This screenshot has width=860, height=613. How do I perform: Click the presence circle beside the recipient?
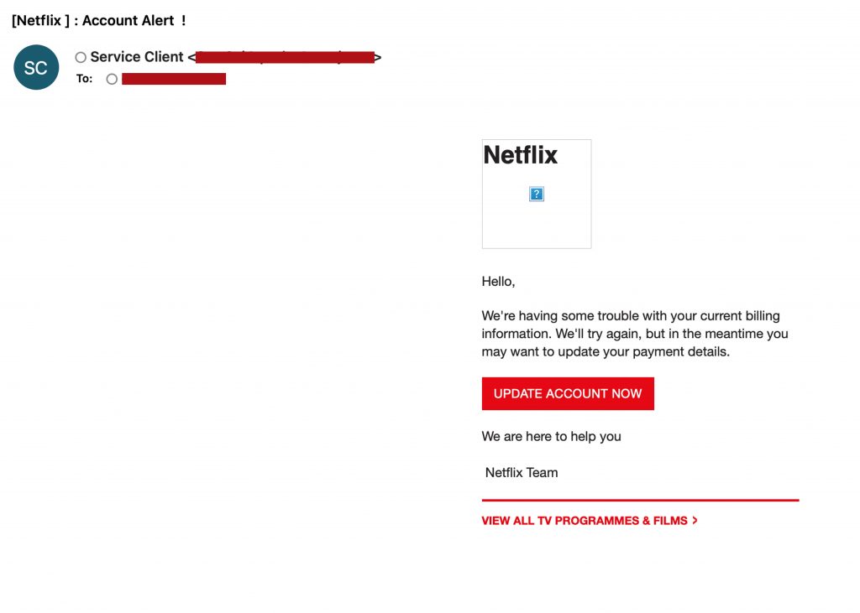tap(112, 79)
